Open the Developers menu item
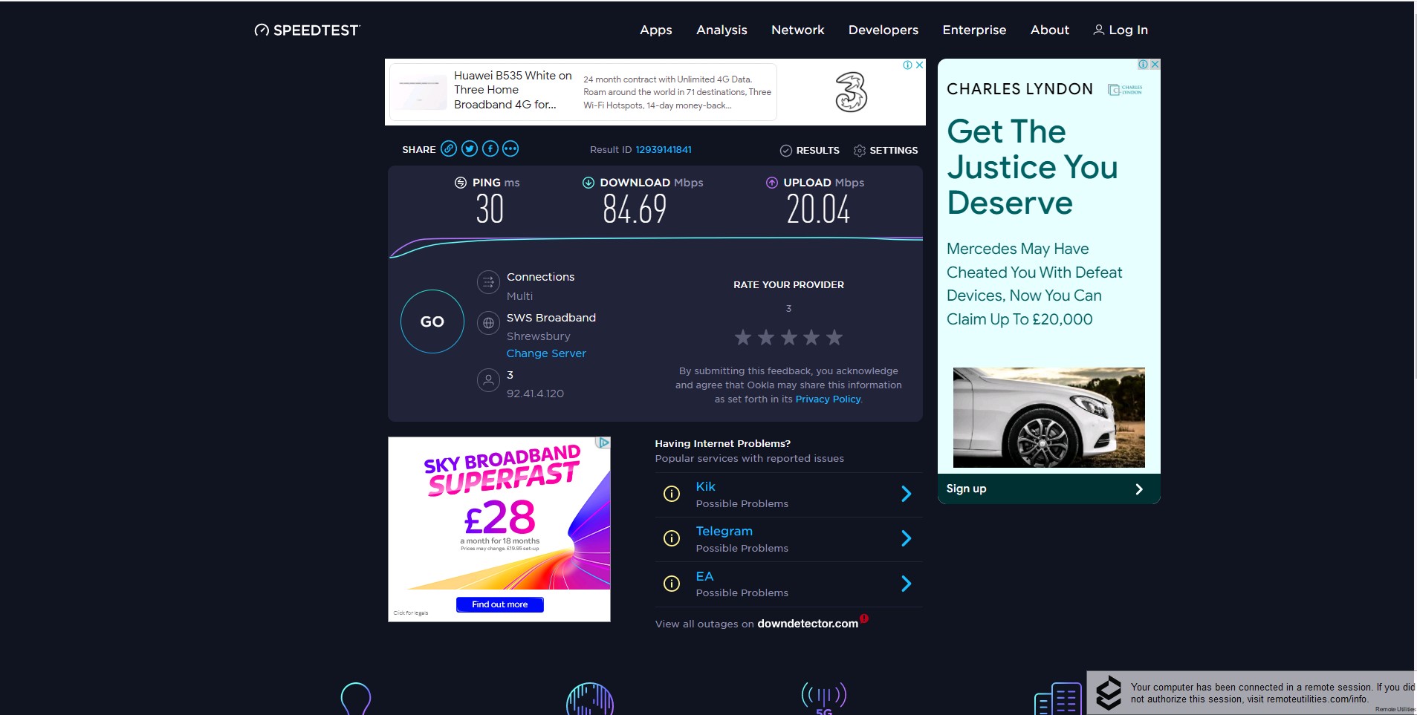 [883, 30]
